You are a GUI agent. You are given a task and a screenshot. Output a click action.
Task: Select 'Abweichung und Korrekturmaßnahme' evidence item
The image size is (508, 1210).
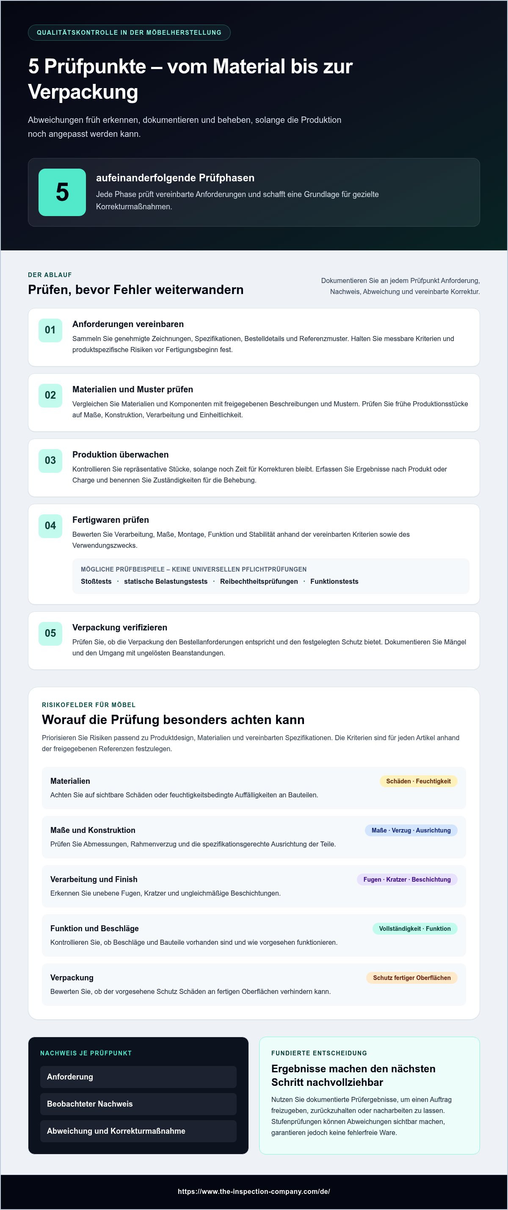click(138, 1131)
